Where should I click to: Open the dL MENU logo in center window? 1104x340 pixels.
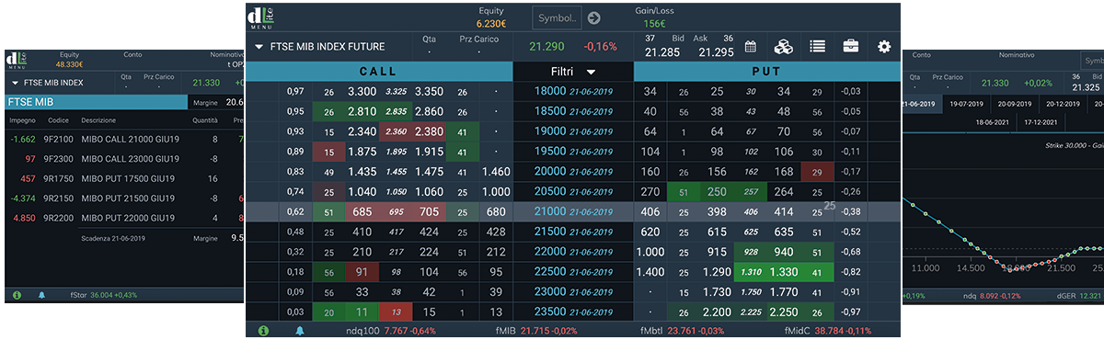tap(261, 17)
